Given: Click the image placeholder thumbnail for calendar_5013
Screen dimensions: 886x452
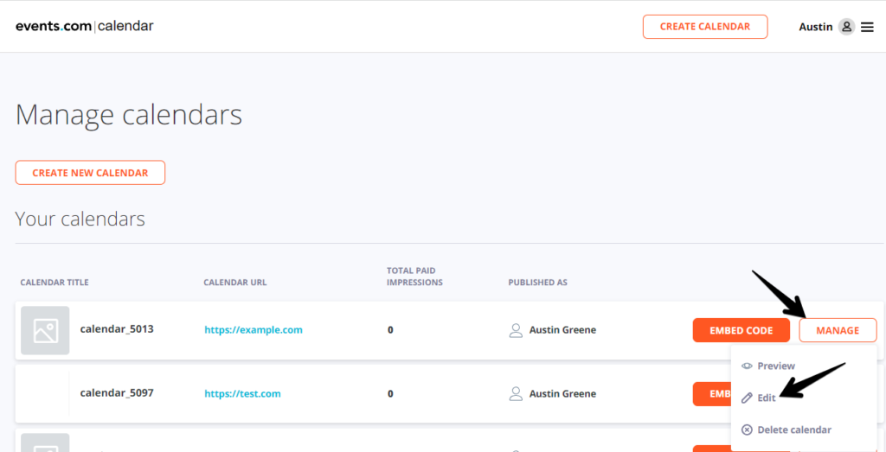Looking at the screenshot, I should 45,331.
